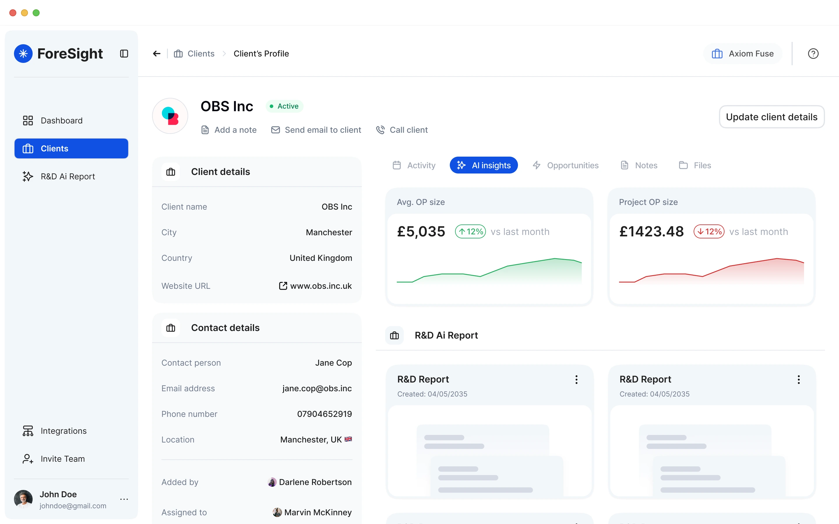Click Add a note document icon

coord(205,130)
